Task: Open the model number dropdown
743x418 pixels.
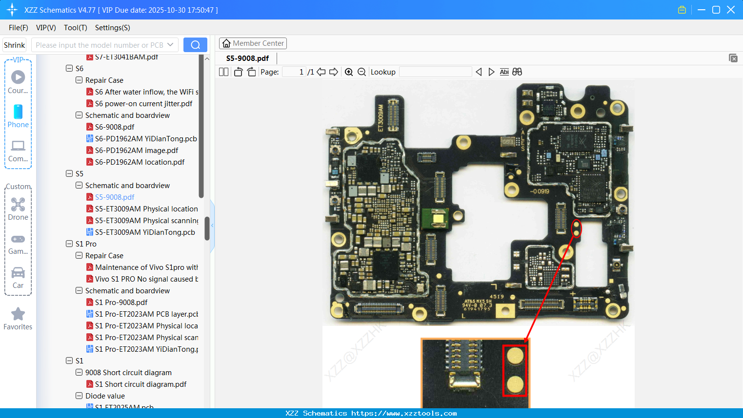Action: [x=170, y=45]
